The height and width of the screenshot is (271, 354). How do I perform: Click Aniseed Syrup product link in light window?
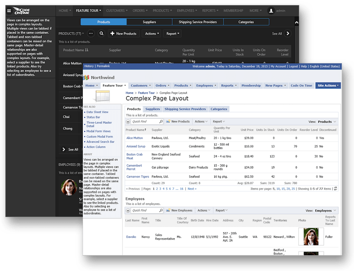click(136, 146)
